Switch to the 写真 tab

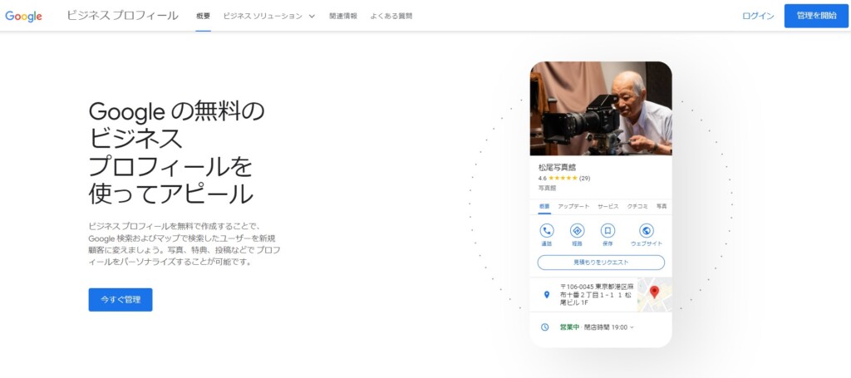pos(662,207)
